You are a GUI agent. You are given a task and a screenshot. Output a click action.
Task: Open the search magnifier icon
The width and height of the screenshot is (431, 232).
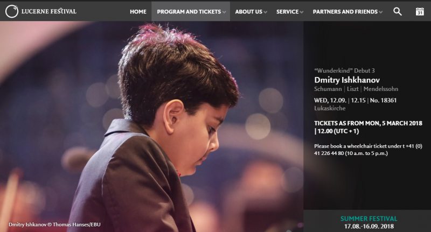tap(398, 11)
